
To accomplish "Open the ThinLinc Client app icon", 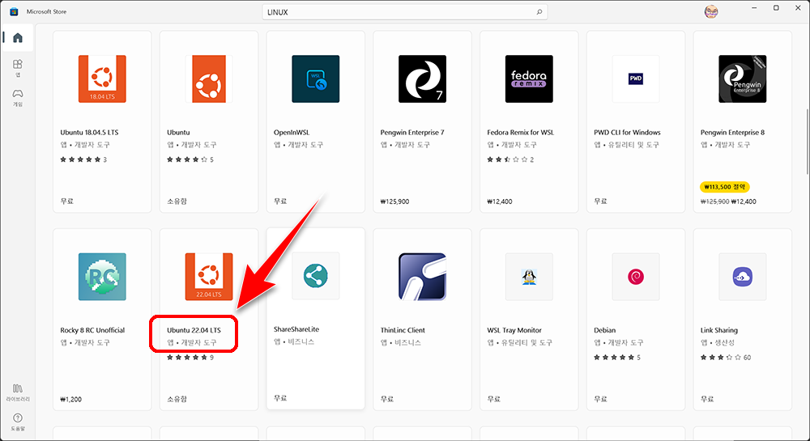I will coord(422,277).
